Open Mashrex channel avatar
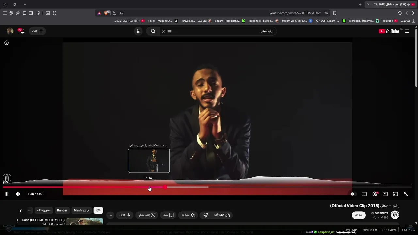 click(x=395, y=215)
